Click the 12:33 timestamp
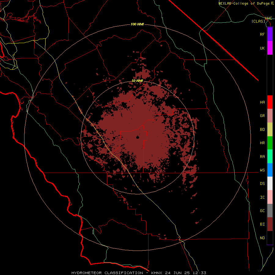 click(200, 273)
